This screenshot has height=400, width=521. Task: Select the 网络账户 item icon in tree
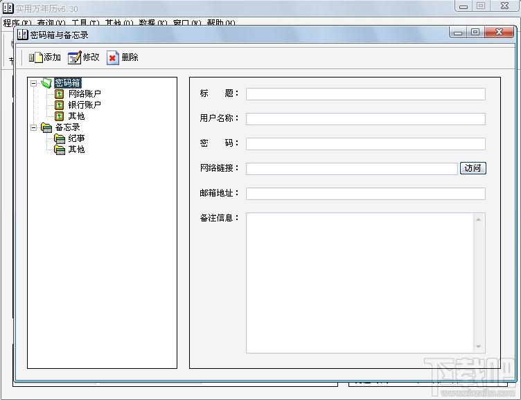pyautogui.click(x=60, y=94)
